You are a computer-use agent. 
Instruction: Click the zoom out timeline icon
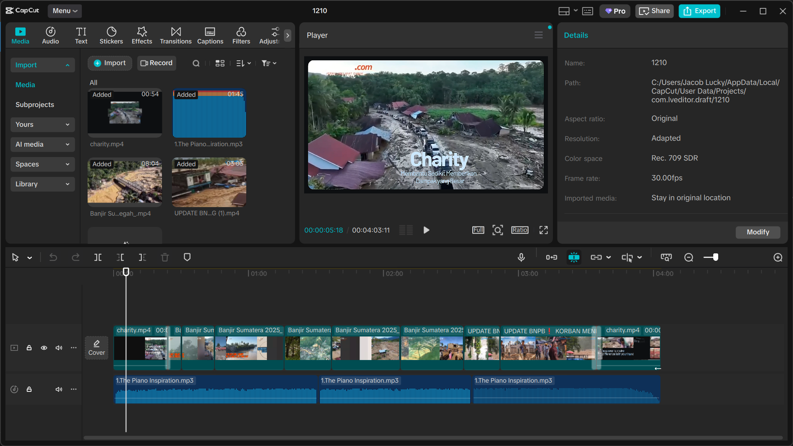(x=688, y=258)
